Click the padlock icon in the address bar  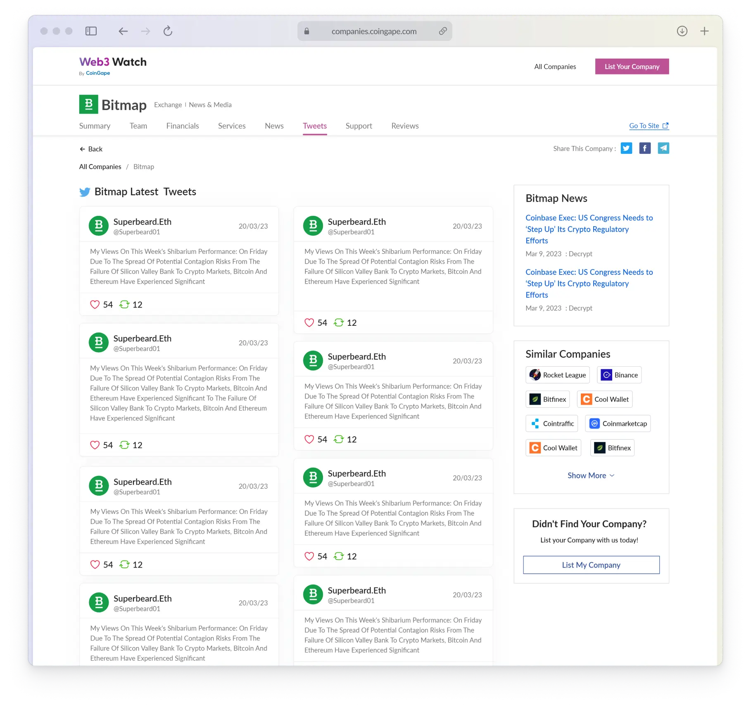(307, 31)
